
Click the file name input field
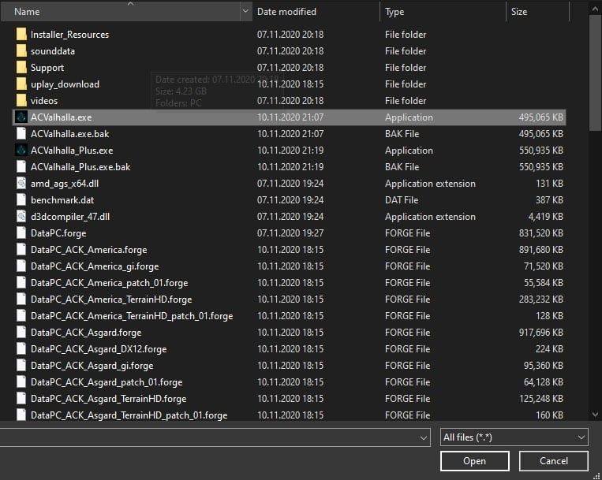coord(208,437)
